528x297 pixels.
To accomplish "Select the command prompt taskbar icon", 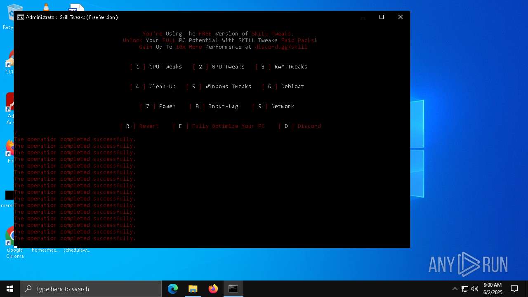I will [233, 289].
